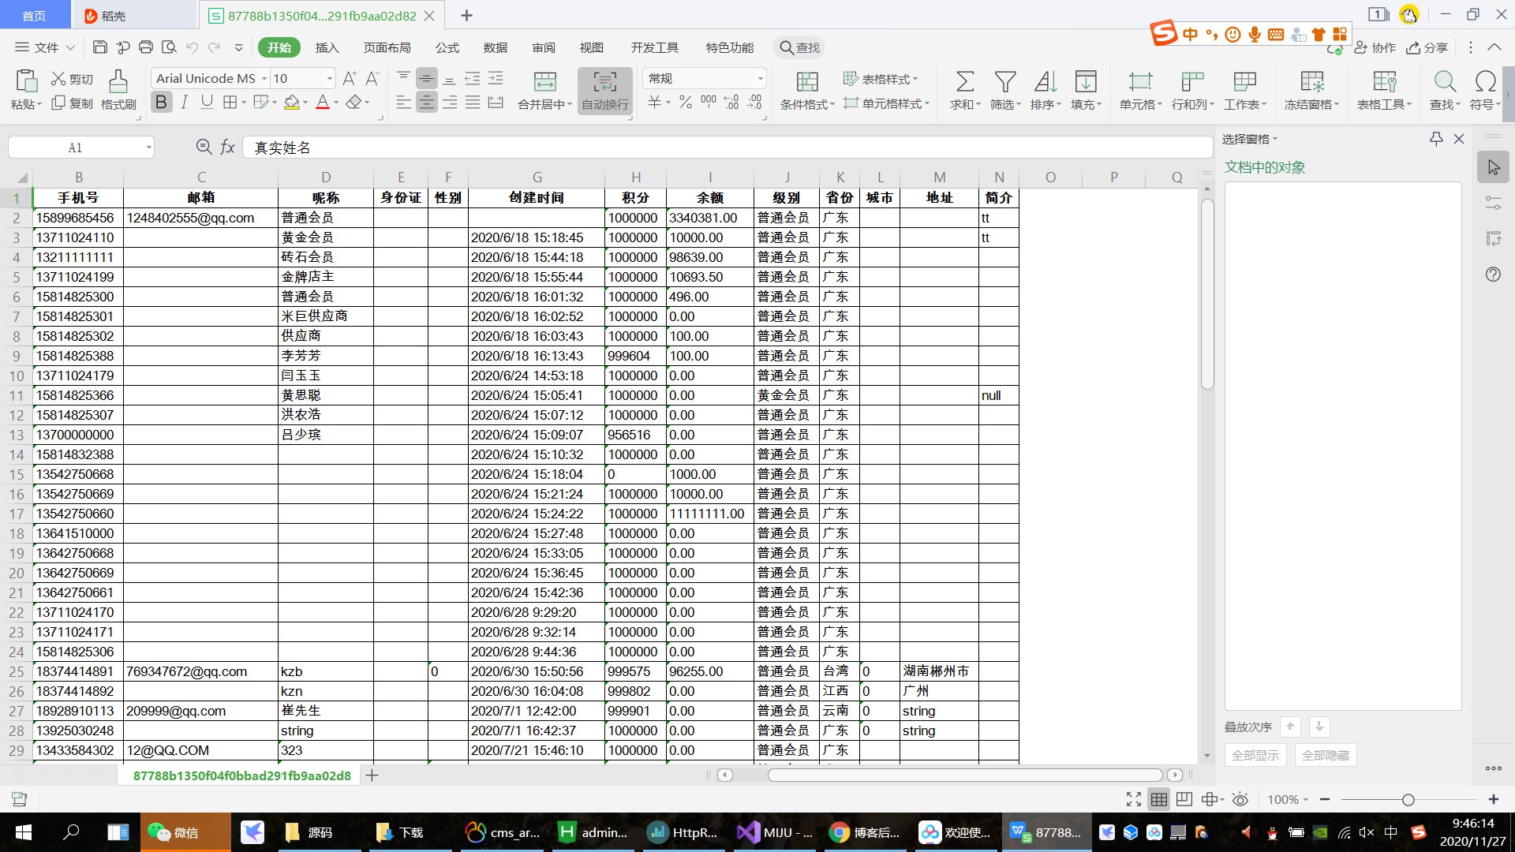Click the Format Painter brush icon
The width and height of the screenshot is (1515, 852).
pos(118,82)
